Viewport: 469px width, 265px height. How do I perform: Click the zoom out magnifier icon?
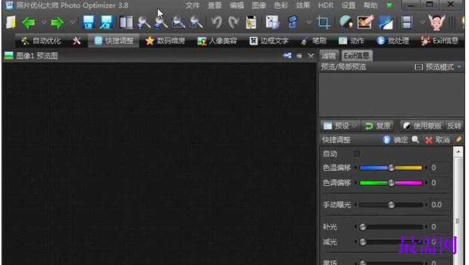tap(161, 22)
